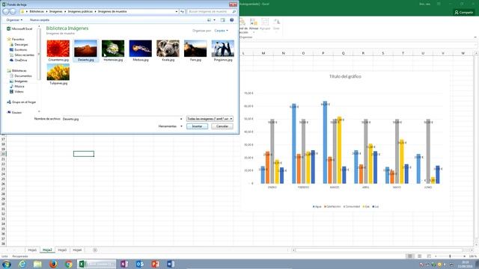
Task: Click the chart title Título del gráfico
Action: (x=345, y=76)
